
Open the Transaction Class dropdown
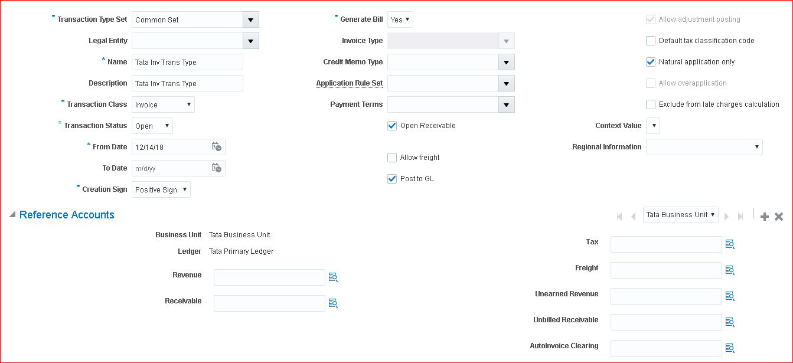click(x=163, y=104)
